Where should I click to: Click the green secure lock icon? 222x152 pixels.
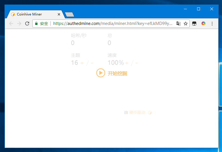pyautogui.click(x=36, y=24)
